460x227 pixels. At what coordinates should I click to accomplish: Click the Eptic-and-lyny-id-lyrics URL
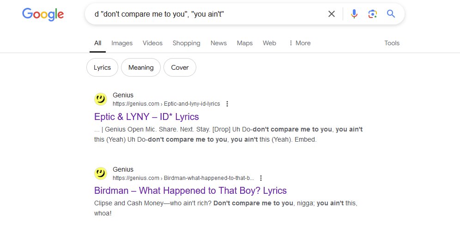coord(166,104)
